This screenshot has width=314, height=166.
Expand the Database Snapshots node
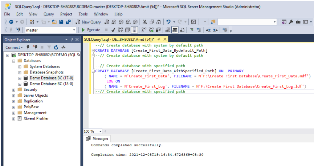(20, 73)
